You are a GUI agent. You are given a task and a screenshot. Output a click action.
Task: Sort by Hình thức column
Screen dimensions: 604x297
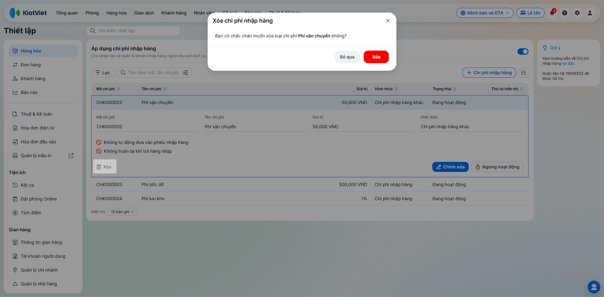[x=386, y=89]
